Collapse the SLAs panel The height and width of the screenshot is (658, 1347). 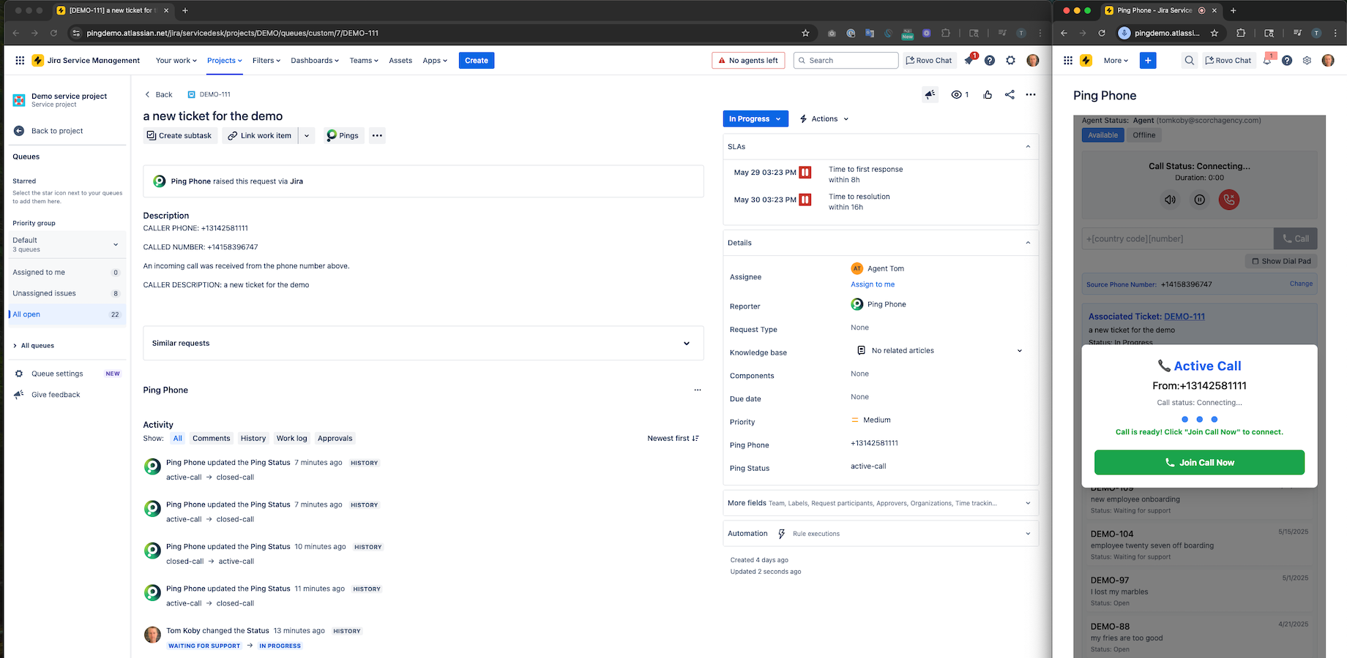(x=1028, y=147)
